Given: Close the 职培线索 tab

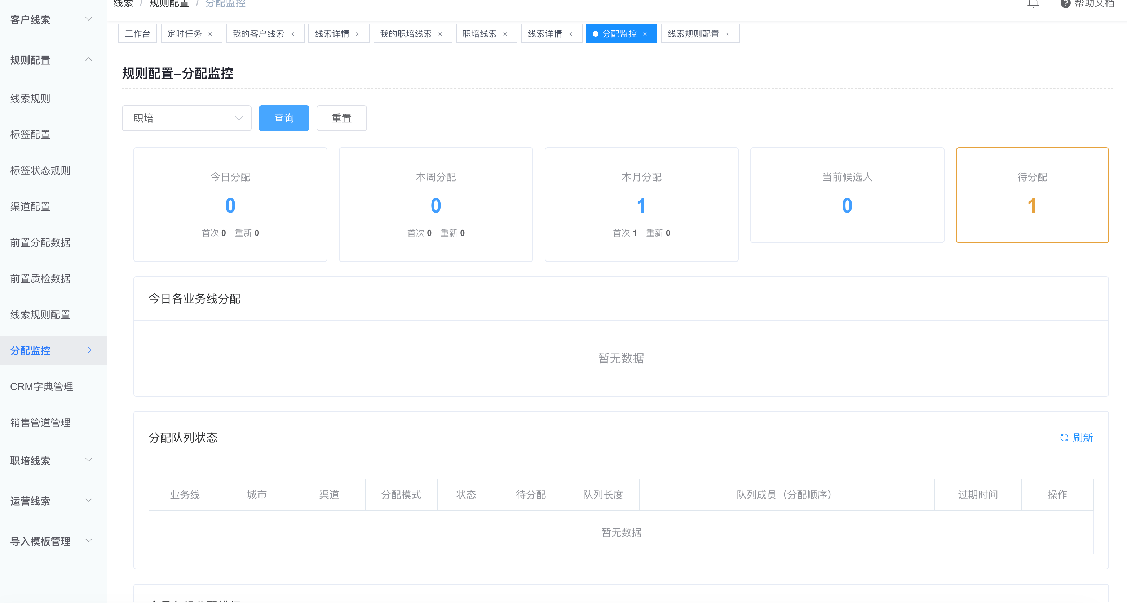Looking at the screenshot, I should tap(505, 34).
